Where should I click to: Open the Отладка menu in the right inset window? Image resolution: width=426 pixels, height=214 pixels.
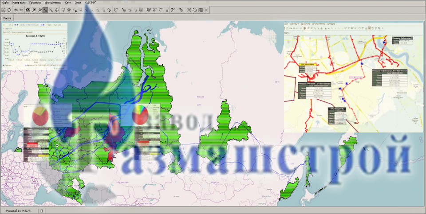[x=331, y=24]
